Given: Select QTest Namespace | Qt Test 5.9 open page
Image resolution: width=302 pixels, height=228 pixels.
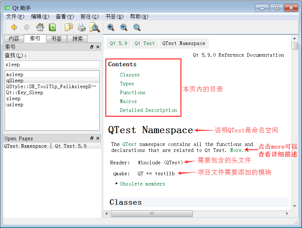Looking at the screenshot, I should point(52,146).
